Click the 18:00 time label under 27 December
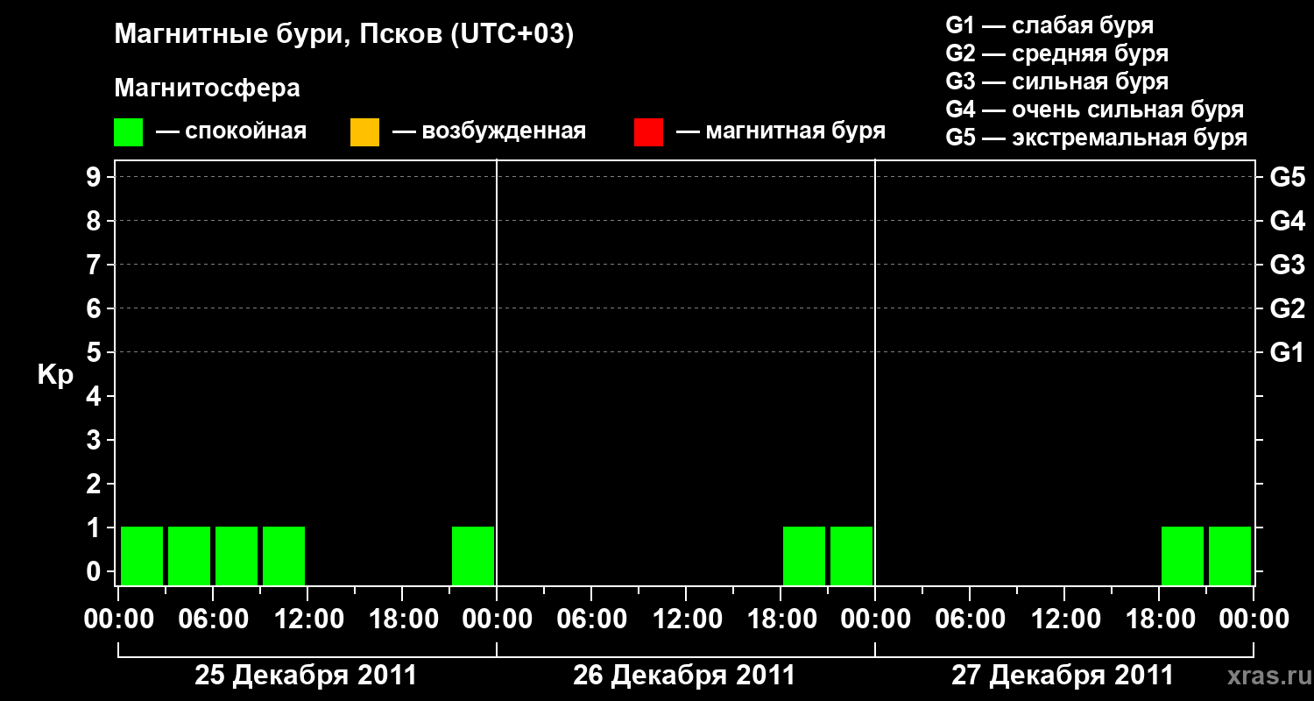Image resolution: width=1314 pixels, height=701 pixels. (1159, 620)
